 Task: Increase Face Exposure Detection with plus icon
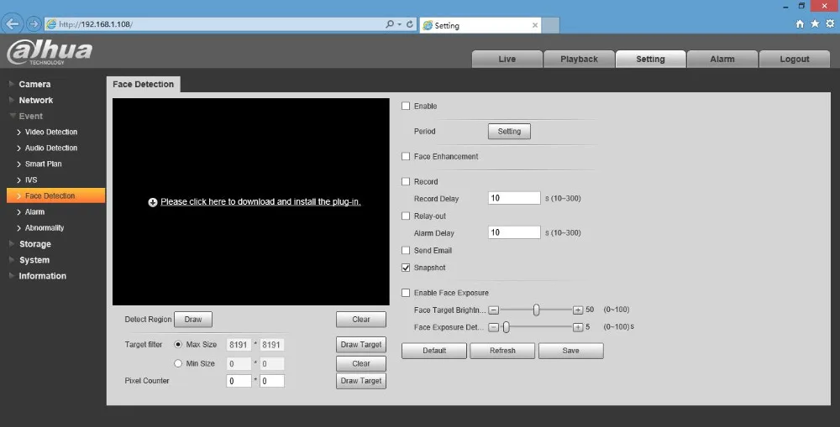click(x=578, y=327)
